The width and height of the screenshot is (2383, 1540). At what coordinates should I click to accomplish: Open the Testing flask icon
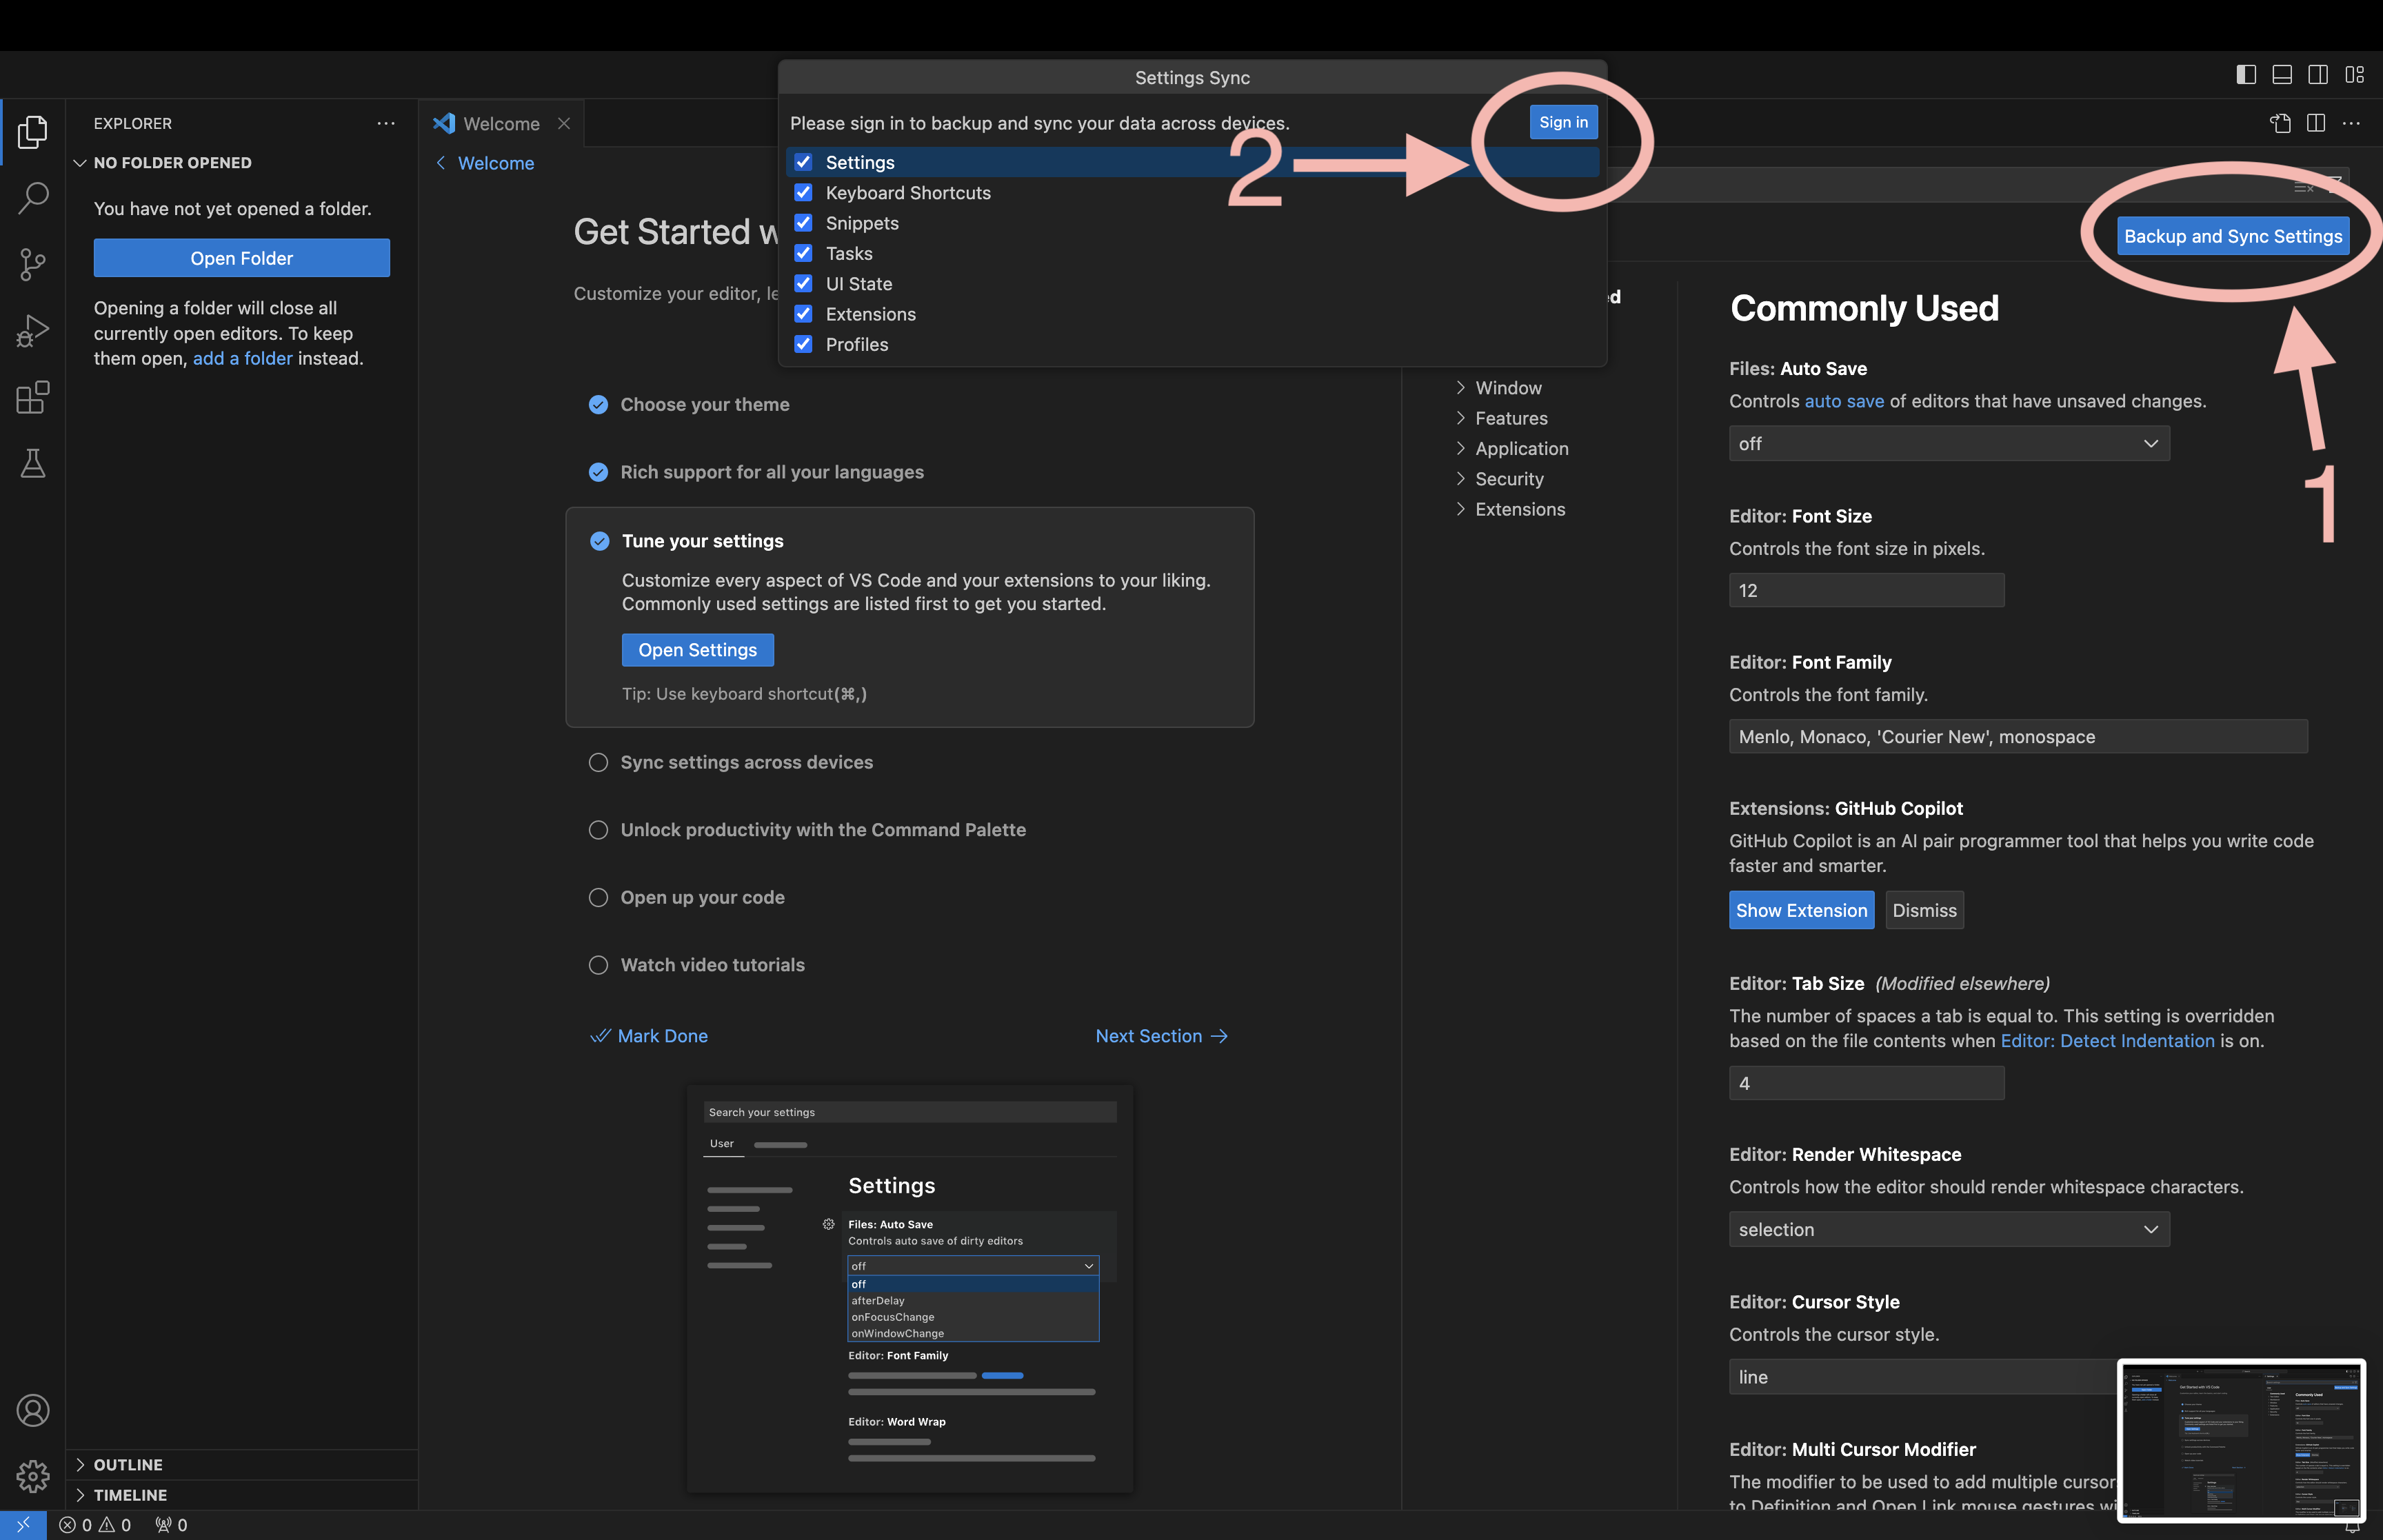tap(33, 463)
